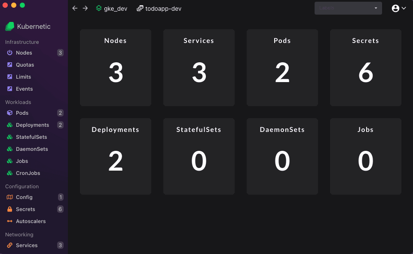Click the CronJobs sidebar icon
This screenshot has width=413, height=254.
pyautogui.click(x=10, y=173)
